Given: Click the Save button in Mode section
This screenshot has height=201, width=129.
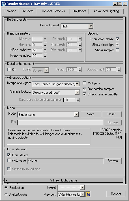Looking at the screenshot, I should coord(91,114).
